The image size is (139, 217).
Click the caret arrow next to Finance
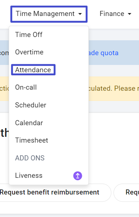(x=130, y=14)
